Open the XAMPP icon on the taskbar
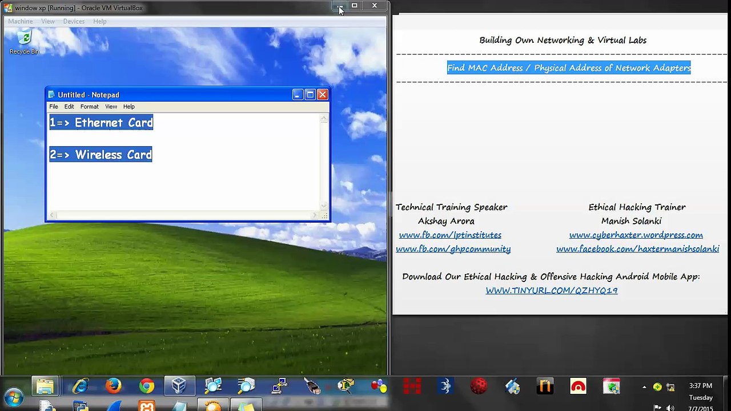 point(147,407)
